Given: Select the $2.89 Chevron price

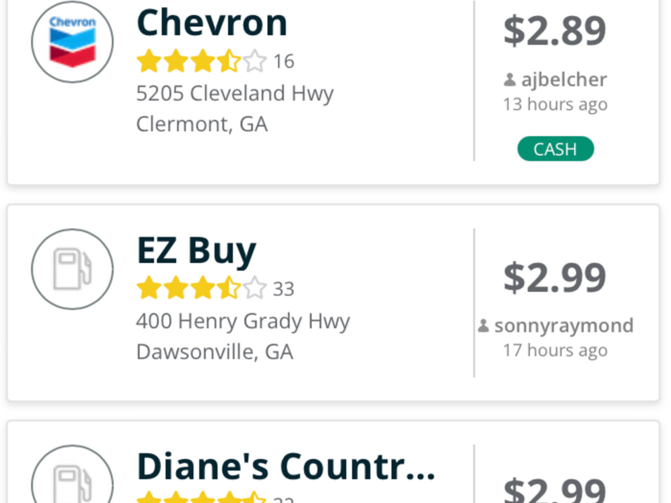Looking at the screenshot, I should pyautogui.click(x=555, y=31).
